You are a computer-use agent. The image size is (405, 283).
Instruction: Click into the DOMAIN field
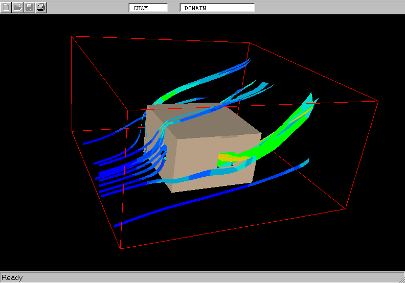click(x=217, y=8)
